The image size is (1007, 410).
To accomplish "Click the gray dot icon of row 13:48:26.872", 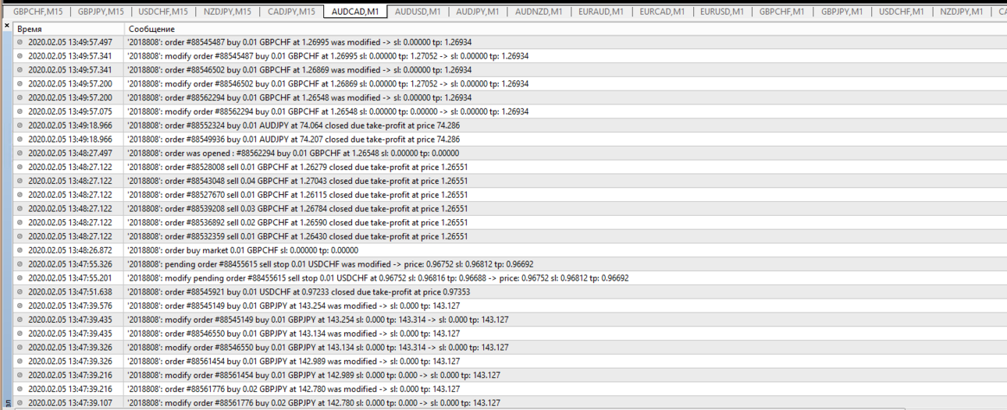I will tap(20, 250).
